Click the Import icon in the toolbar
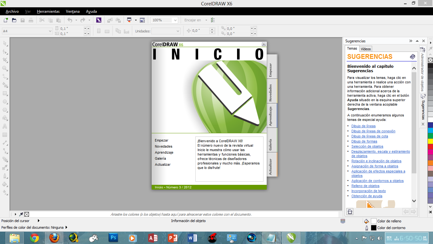Screen dimensions: 433x244 click(110, 20)
